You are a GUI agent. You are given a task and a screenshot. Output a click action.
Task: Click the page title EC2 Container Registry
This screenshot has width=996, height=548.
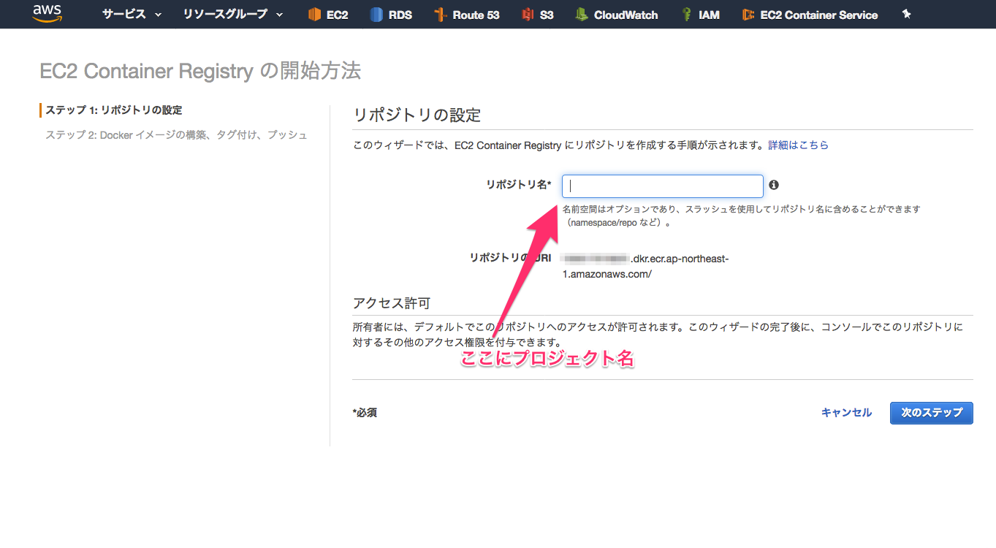click(x=200, y=71)
